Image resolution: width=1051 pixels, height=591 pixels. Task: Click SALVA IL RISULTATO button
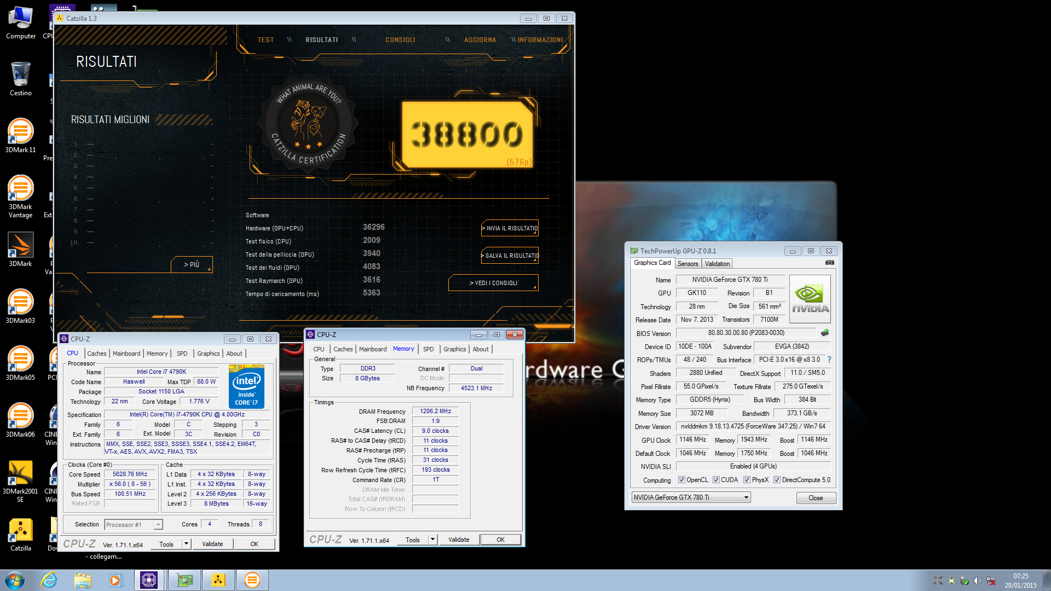[510, 256]
